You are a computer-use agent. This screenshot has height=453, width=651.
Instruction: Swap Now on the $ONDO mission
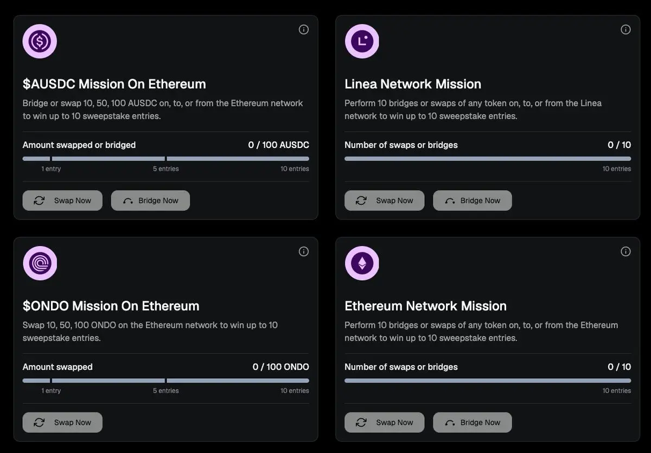pos(62,423)
